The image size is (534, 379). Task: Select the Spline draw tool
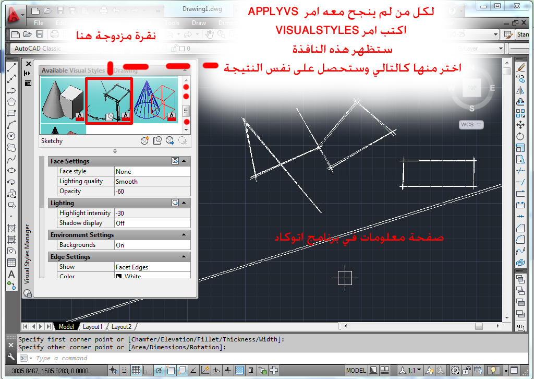point(11,159)
